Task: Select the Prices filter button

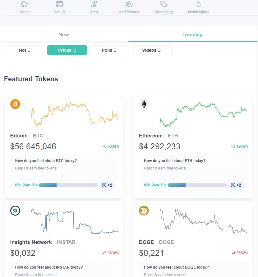Action: pyautogui.click(x=67, y=50)
